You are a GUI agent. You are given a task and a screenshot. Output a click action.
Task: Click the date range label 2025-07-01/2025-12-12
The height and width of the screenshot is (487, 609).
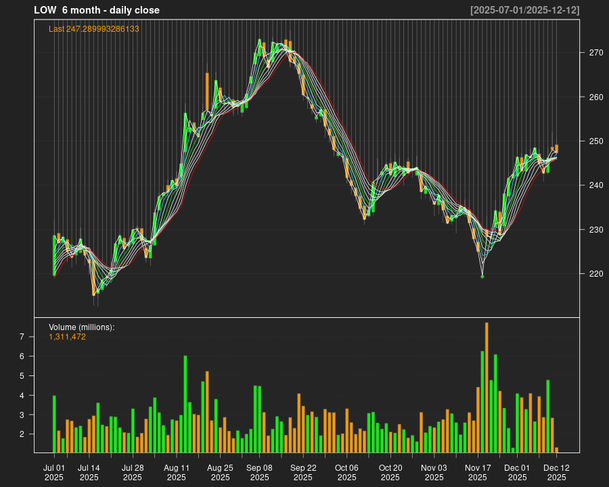point(524,10)
